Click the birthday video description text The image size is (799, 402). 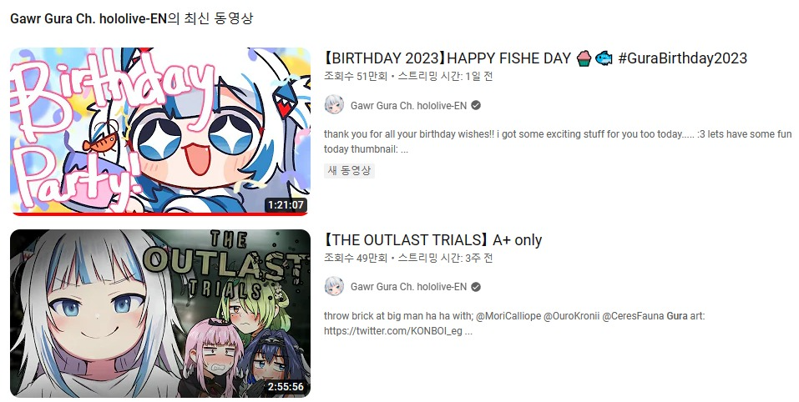click(558, 142)
